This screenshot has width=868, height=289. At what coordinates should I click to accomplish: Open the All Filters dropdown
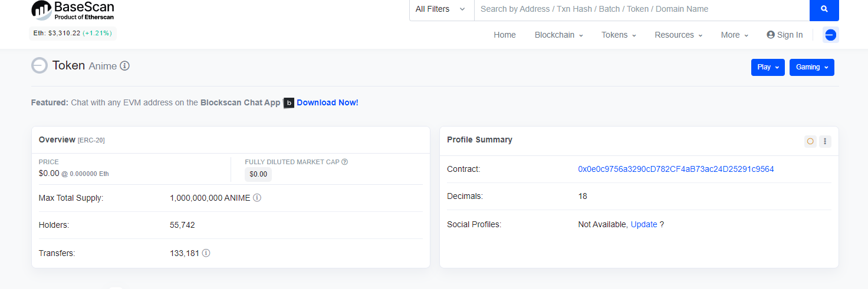click(441, 9)
